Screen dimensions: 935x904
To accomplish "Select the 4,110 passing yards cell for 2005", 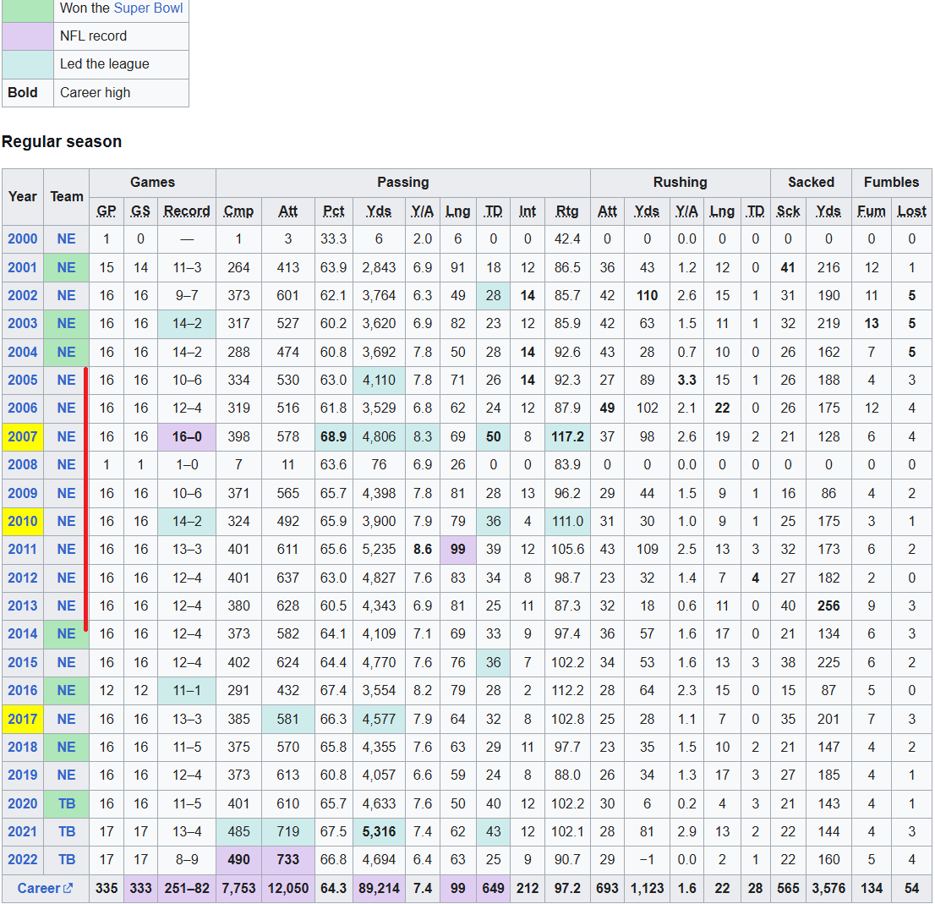I will click(x=379, y=380).
